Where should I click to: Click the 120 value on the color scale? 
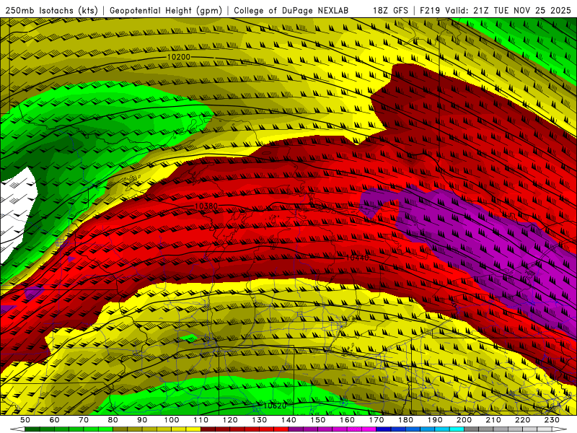pos(230,420)
